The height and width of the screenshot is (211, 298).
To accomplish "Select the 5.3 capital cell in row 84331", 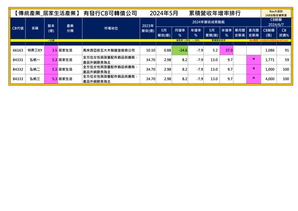I will [51, 60].
